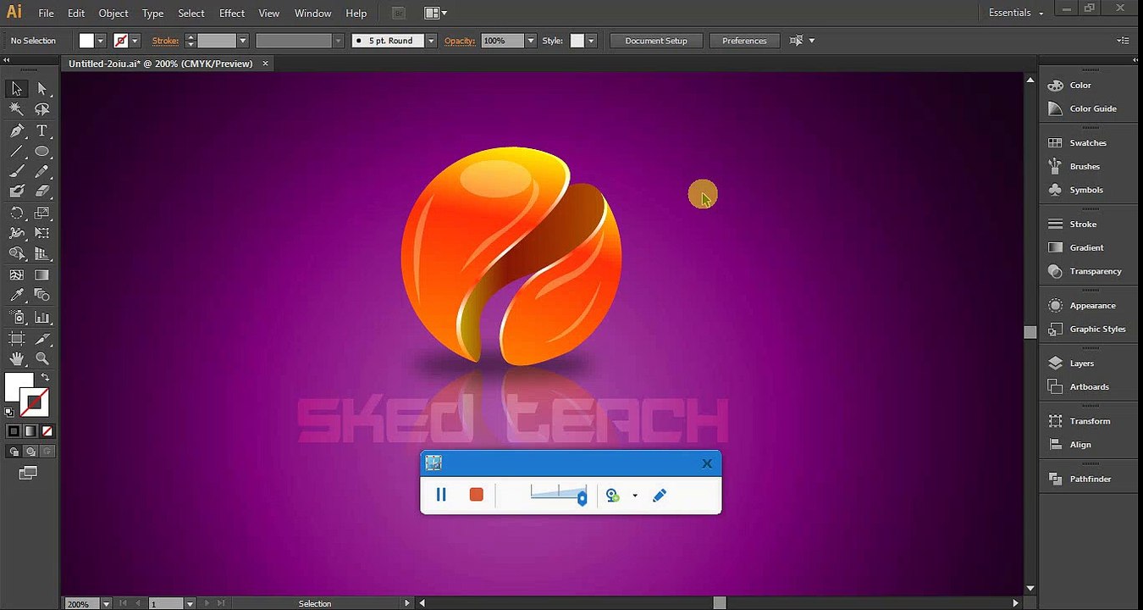
Task: Select the Rotate tool
Action: [16, 213]
